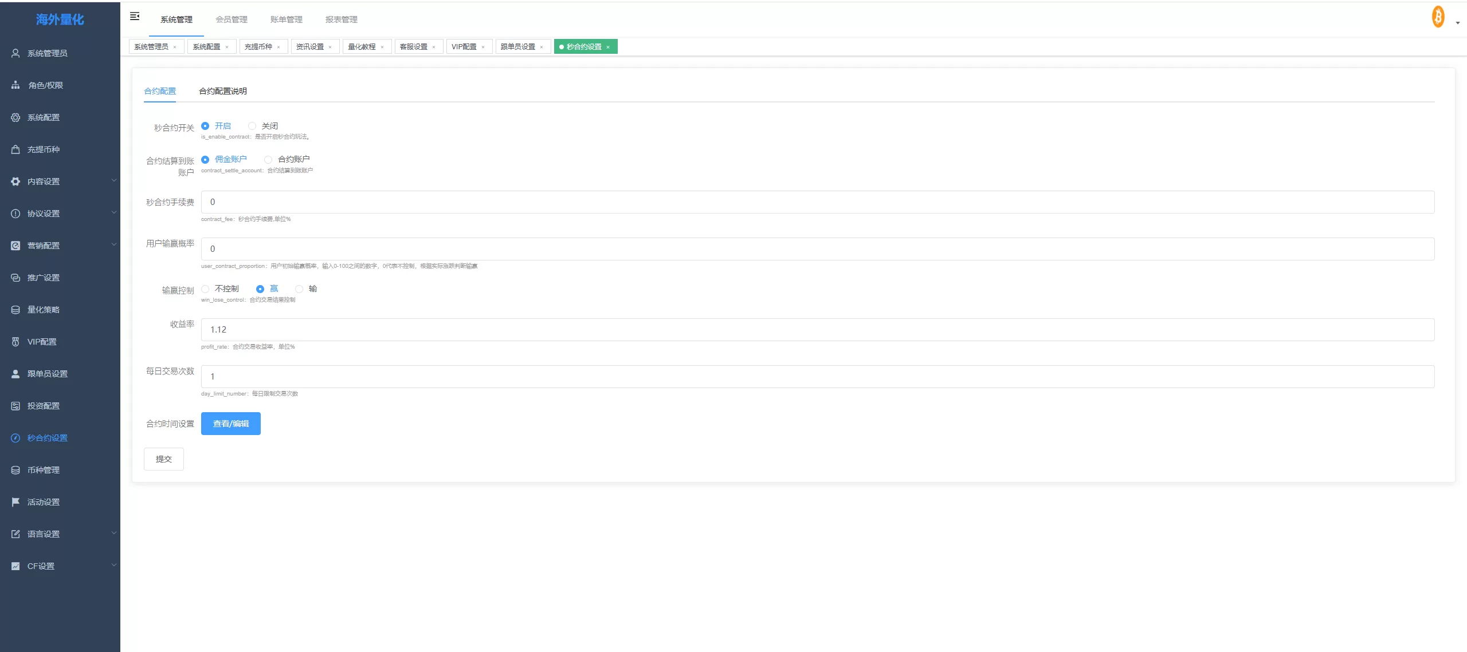
Task: Open 系统管理员 user icon in sidebar
Action: coord(15,53)
